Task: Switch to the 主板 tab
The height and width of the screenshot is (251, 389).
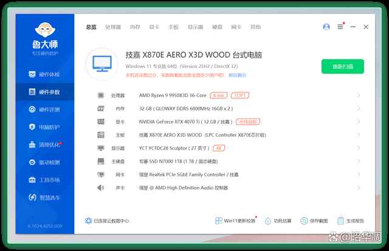Action: click(173, 27)
